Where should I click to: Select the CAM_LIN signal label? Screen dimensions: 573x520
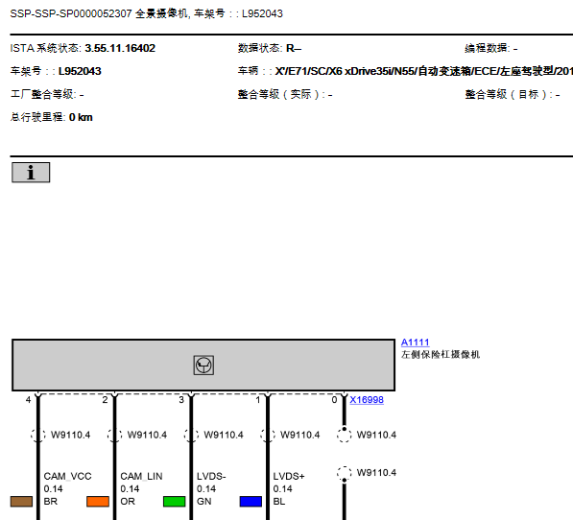[141, 476]
